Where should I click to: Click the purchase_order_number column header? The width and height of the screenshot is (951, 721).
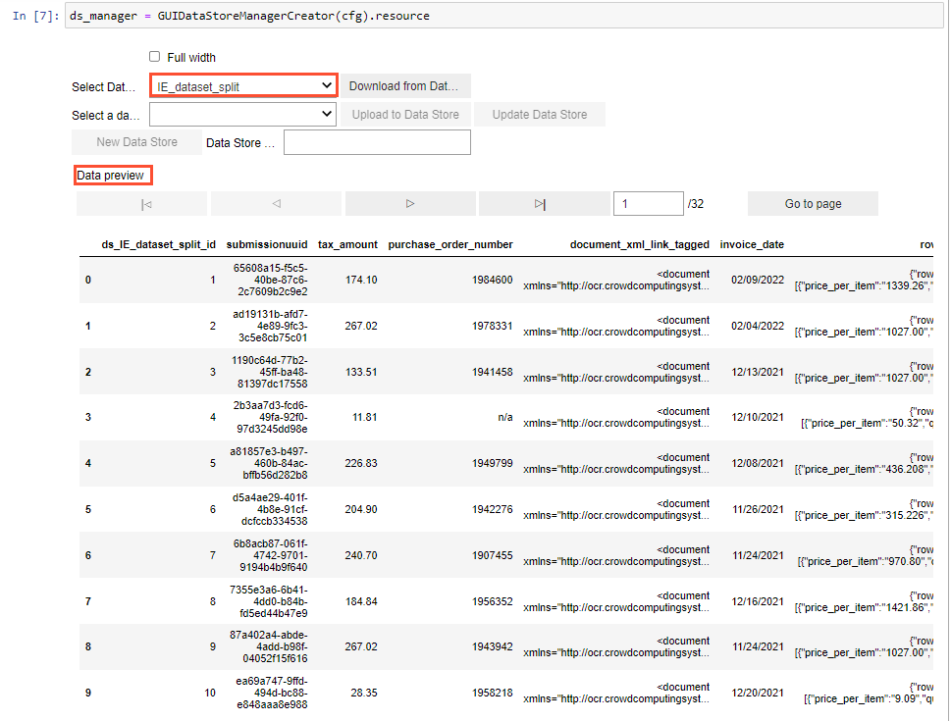click(450, 244)
